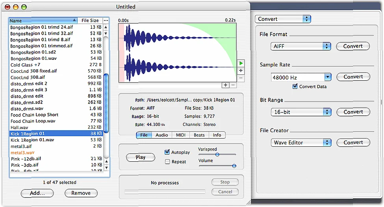Click the process progress bar

pos(165,192)
